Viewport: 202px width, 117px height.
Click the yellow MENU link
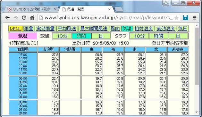pos(16,29)
